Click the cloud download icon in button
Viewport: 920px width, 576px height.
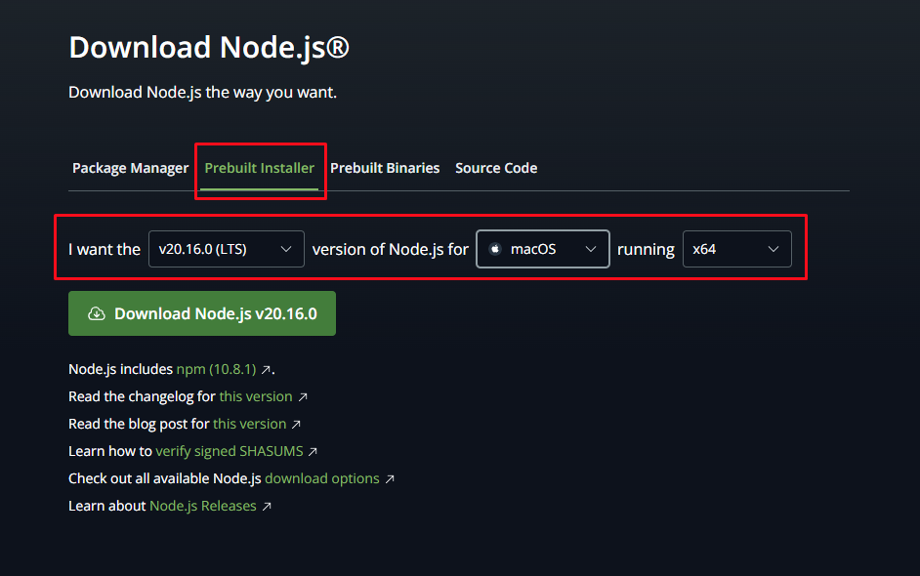point(97,313)
